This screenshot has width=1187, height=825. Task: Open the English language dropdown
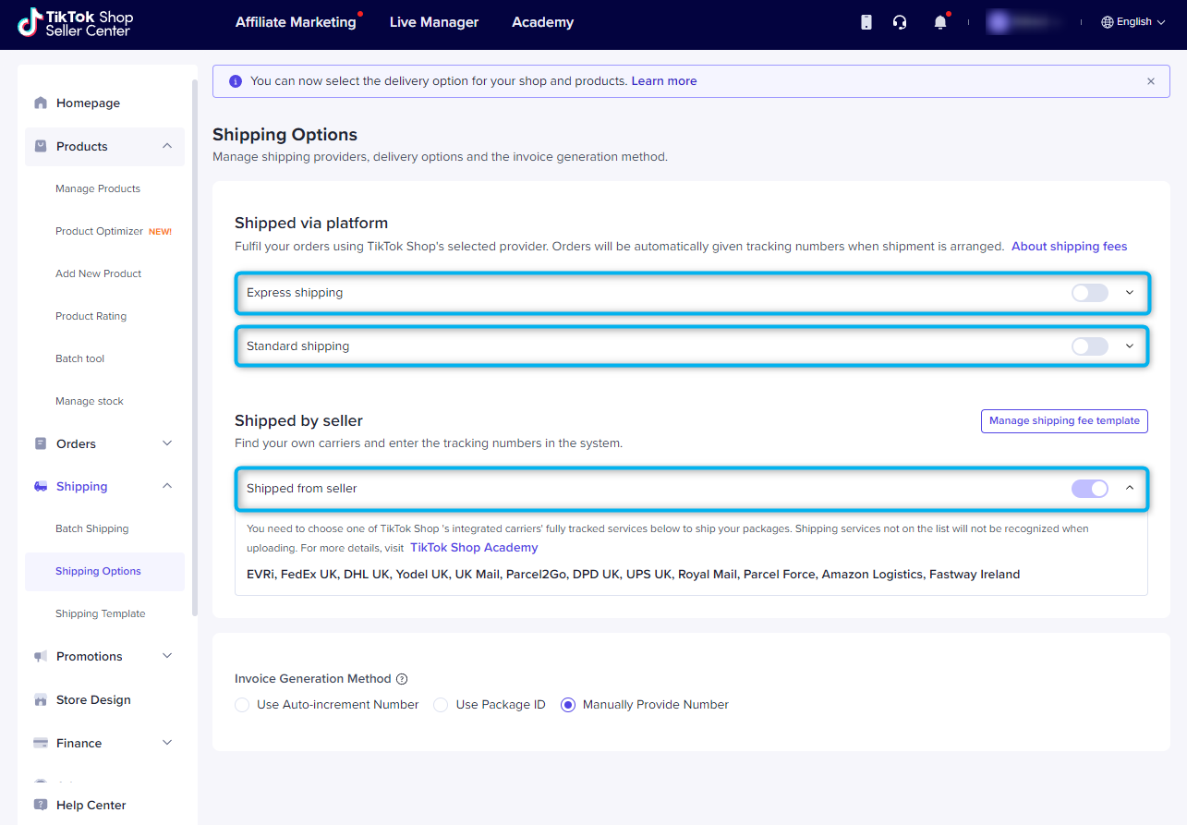(x=1133, y=22)
